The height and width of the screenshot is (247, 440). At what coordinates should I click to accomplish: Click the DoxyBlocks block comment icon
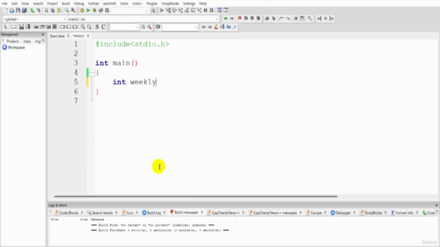point(281,19)
